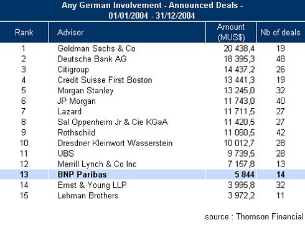Click Sal Oppenheim Jr & Cie KGaA
Viewport: 305px width, 225px height.
coord(113,122)
